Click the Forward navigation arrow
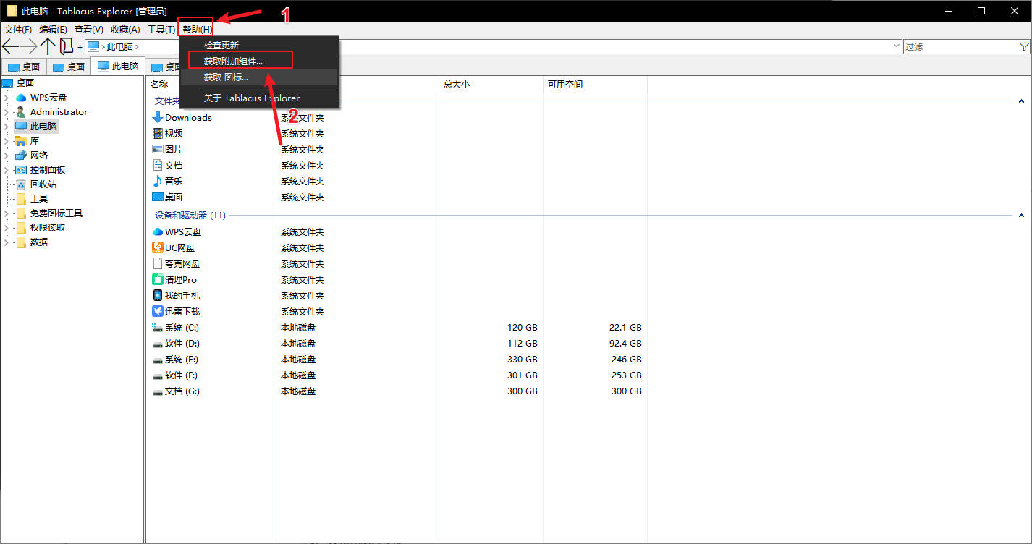 [x=29, y=46]
